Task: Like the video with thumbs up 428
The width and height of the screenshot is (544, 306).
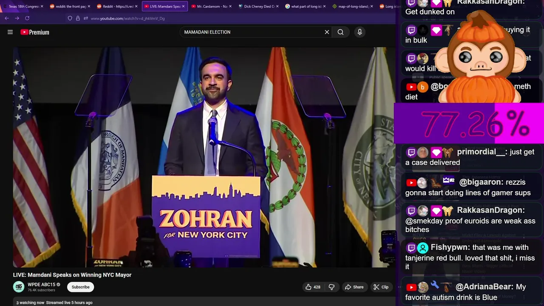Action: pos(313,287)
